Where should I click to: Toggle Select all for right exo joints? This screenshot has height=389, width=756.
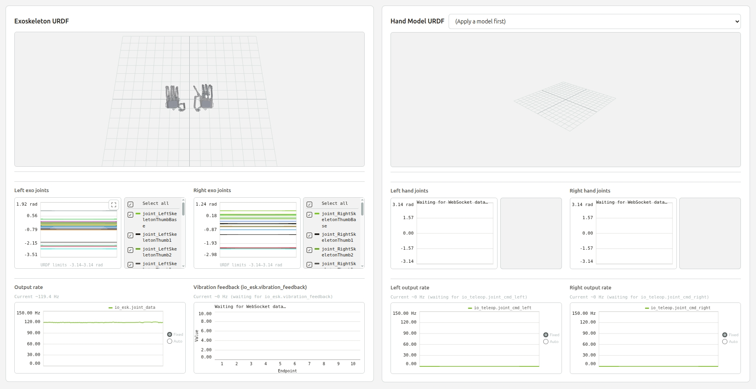pos(309,204)
